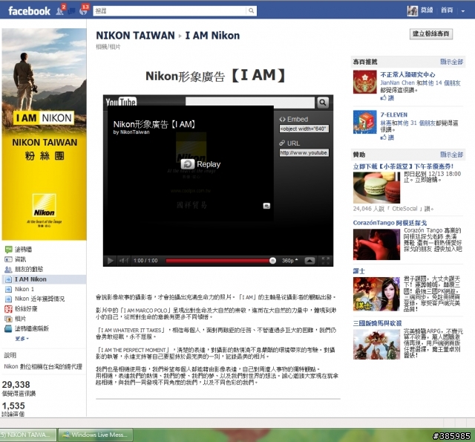Open the messages icon in header
Viewport: 475px width, 442px height.
click(72, 11)
